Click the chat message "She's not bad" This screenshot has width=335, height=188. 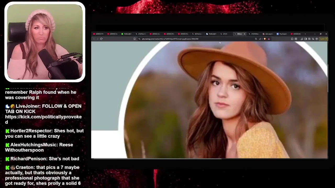[64, 158]
